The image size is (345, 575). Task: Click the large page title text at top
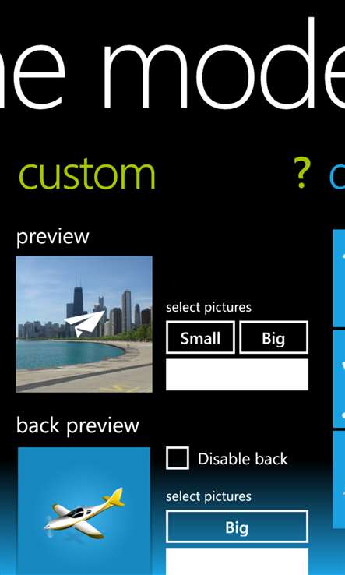click(172, 66)
